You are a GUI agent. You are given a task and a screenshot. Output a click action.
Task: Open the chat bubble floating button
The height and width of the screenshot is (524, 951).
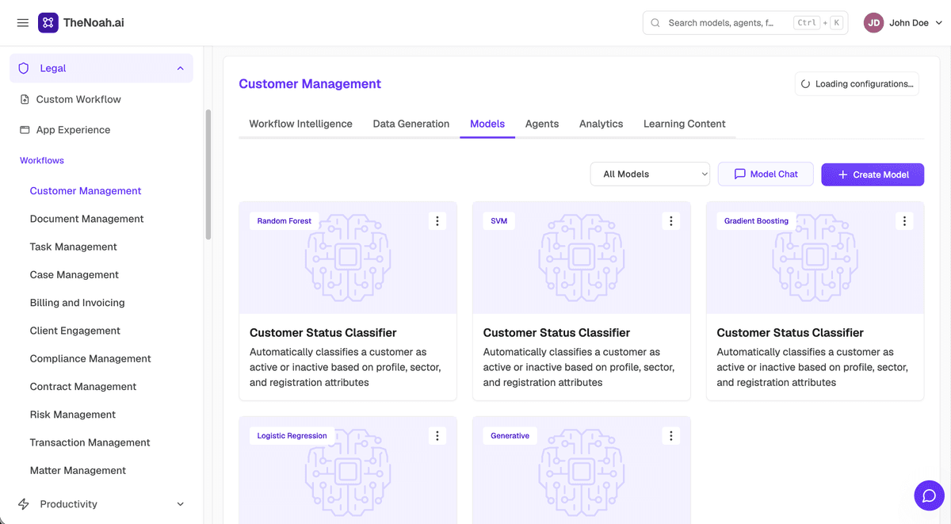929,495
